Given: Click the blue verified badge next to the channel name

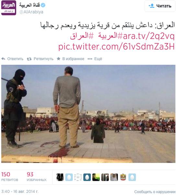Looking at the screenshot, I should click(x=43, y=5).
